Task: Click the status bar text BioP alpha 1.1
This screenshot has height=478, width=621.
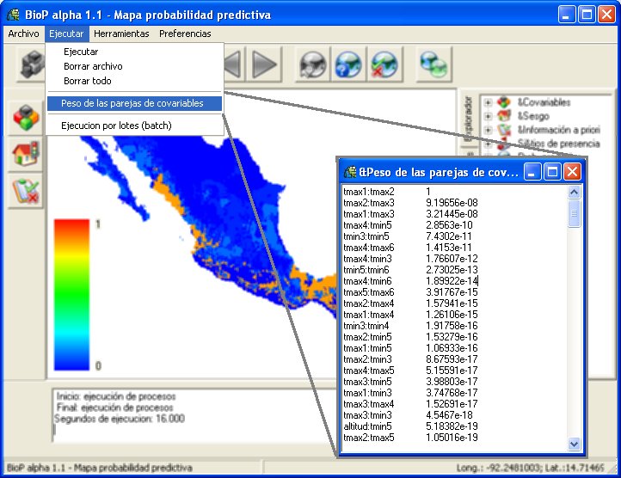Action: tap(100, 468)
